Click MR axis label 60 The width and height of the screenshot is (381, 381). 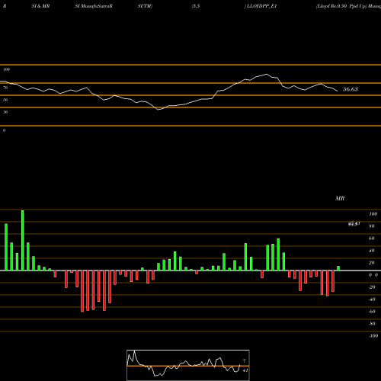(x=372, y=239)
